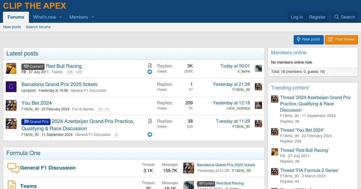
Task: Open trending Thread 'You Bet 2024'
Action: pyautogui.click(x=302, y=130)
